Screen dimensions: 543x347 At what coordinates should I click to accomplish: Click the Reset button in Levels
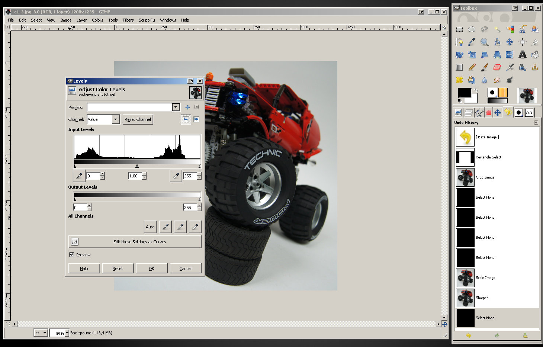click(118, 269)
